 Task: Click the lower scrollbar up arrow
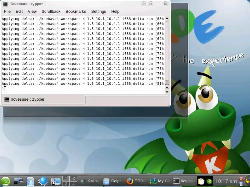pos(167,88)
